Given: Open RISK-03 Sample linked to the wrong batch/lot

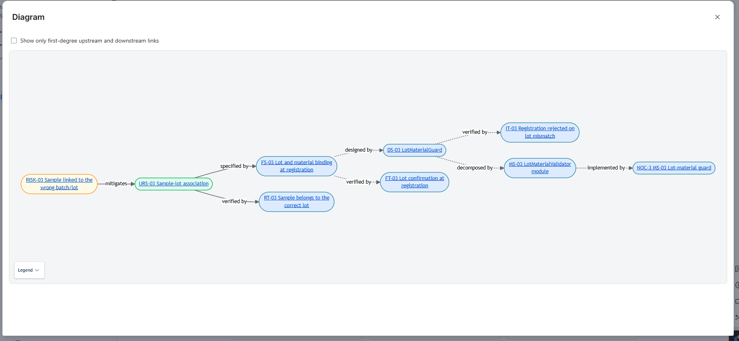Looking at the screenshot, I should (59, 184).
